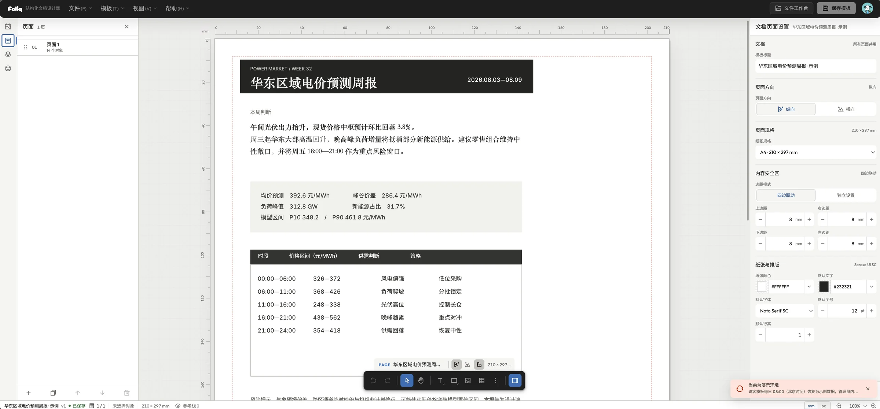
Task: Open the 模板 menu
Action: [x=112, y=8]
